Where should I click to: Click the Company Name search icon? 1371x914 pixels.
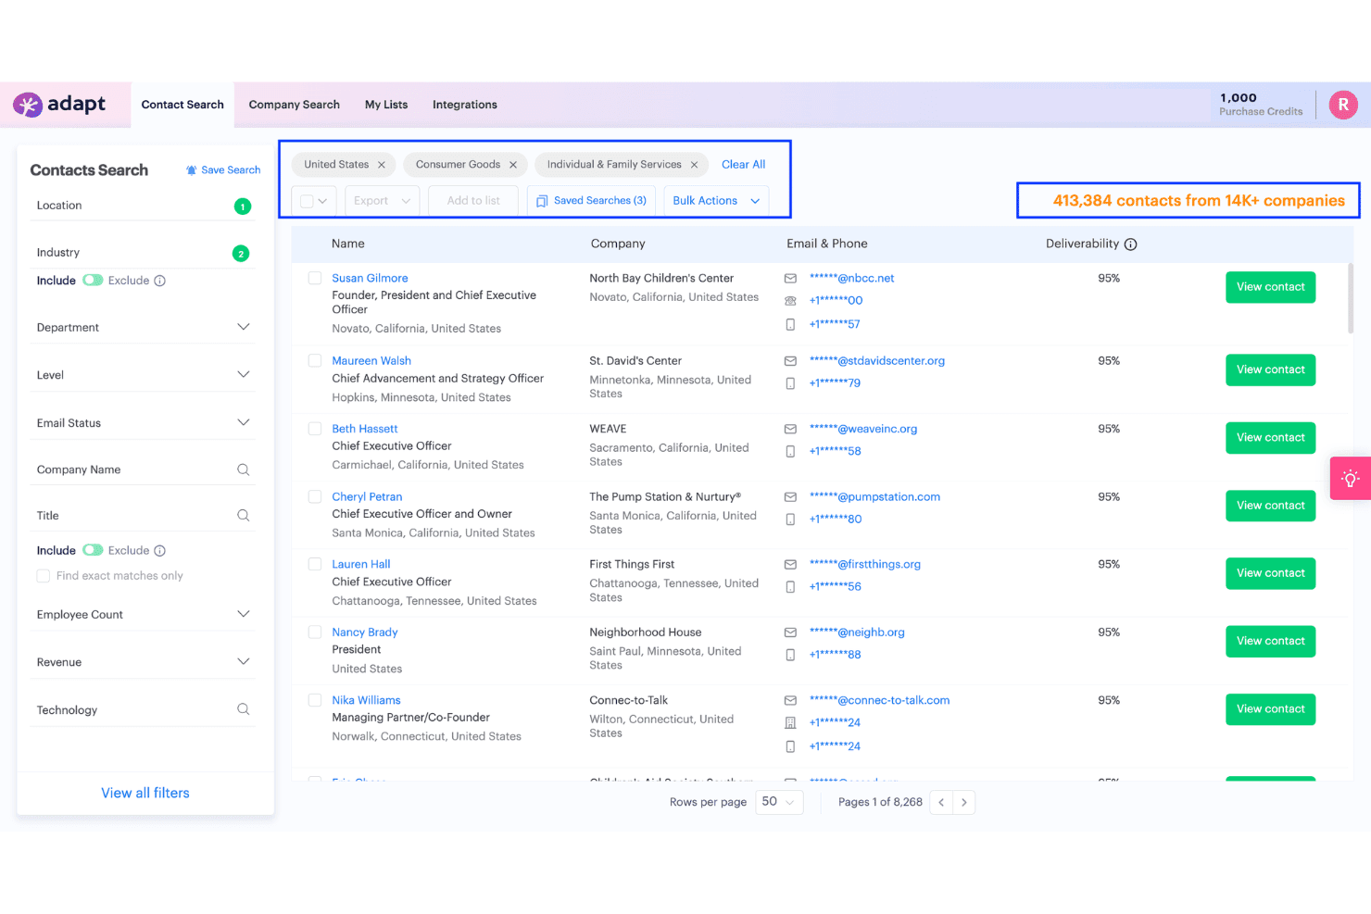pos(243,470)
